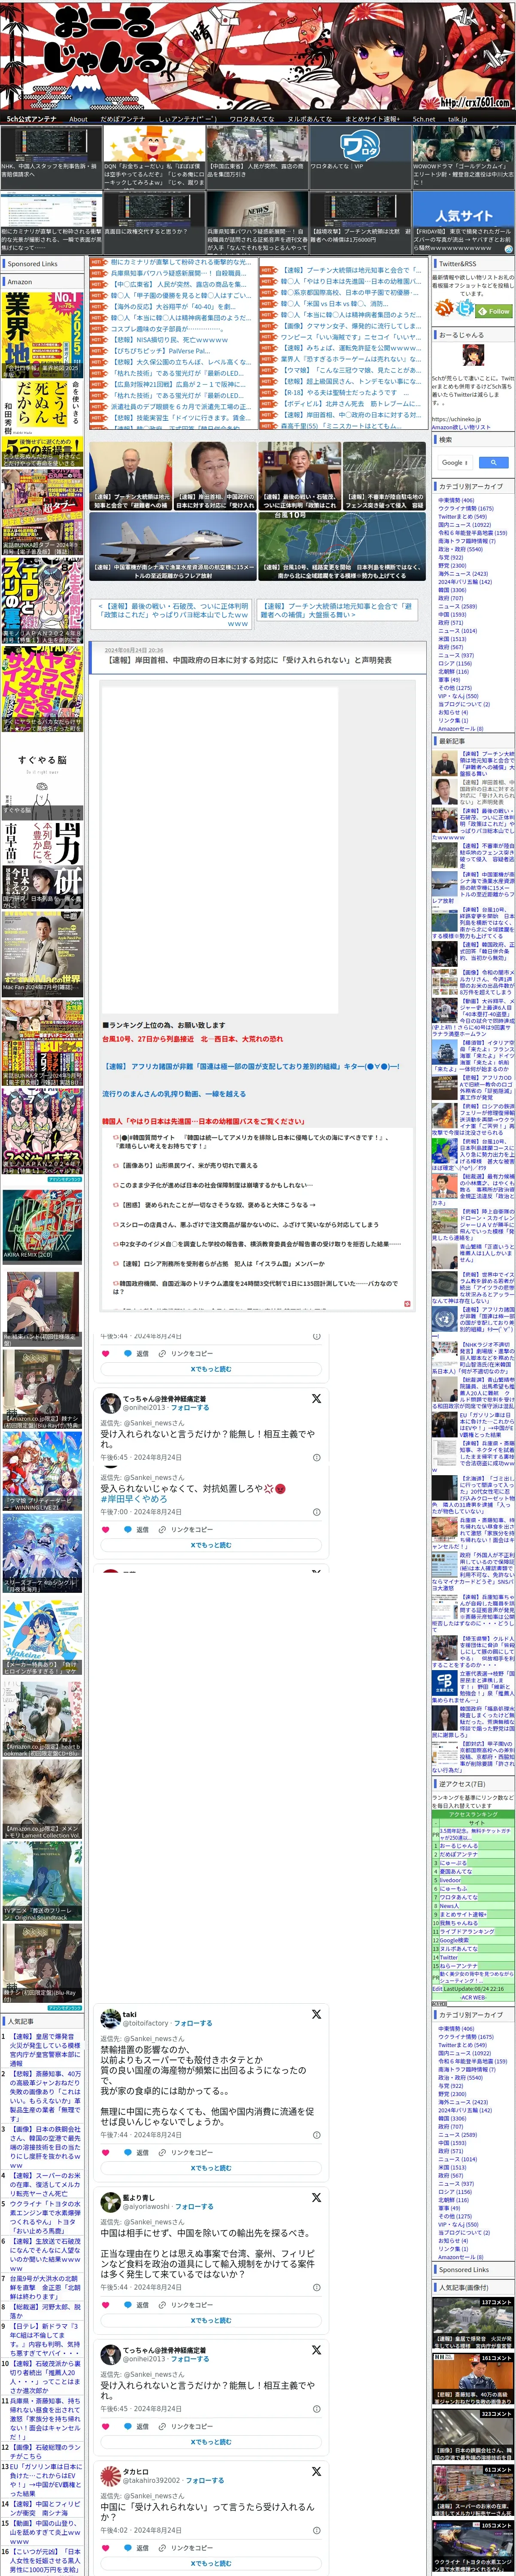Image resolution: width=516 pixels, height=2576 pixels.
Task: Open 韓国 (3306) category archive
Action: click(451, 589)
